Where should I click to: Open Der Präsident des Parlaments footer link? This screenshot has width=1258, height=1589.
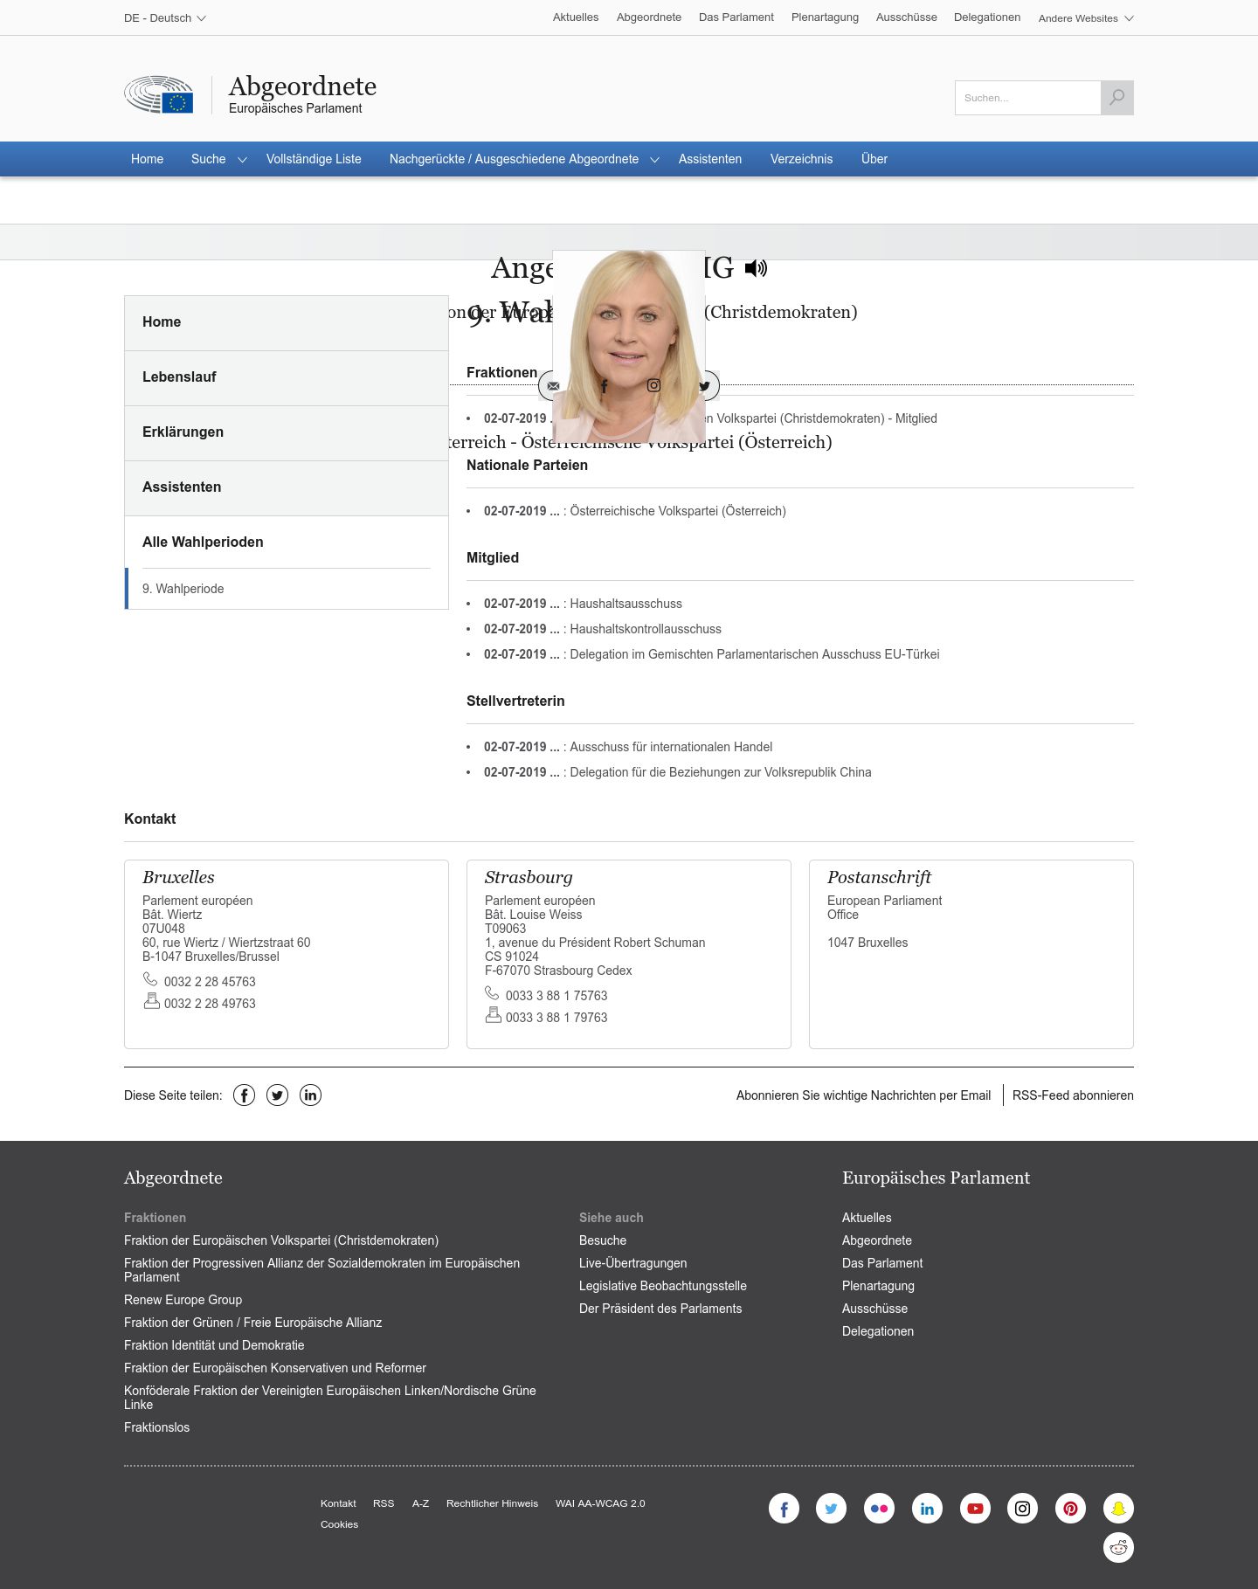pyautogui.click(x=660, y=1309)
